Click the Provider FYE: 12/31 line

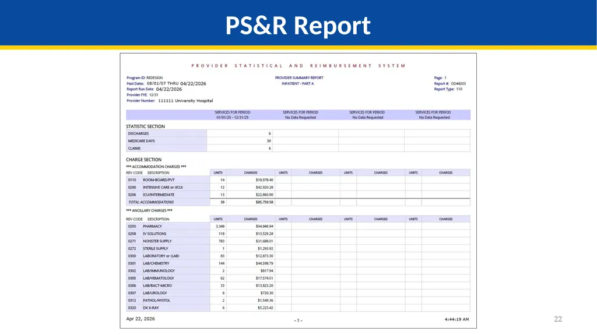coord(142,95)
